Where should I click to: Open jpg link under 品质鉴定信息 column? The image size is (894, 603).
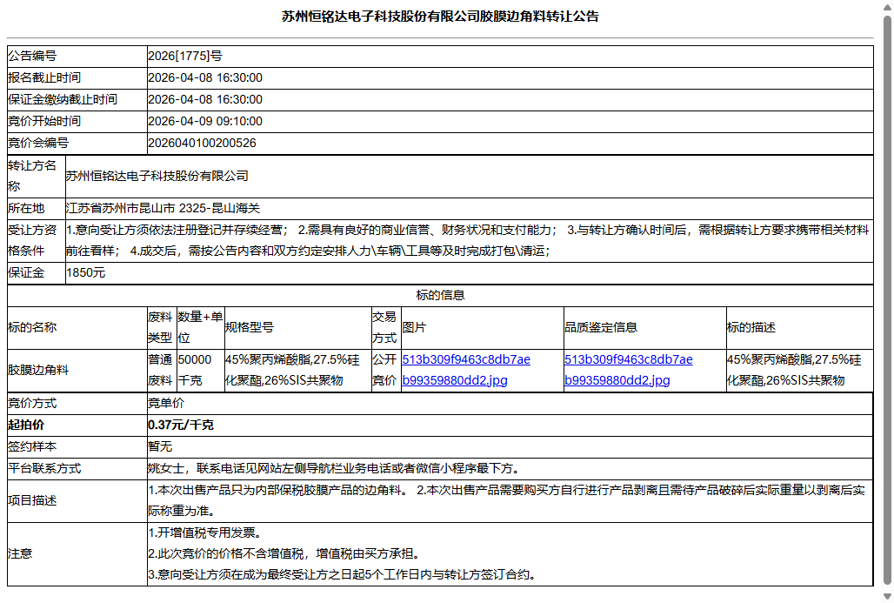pyautogui.click(x=628, y=370)
